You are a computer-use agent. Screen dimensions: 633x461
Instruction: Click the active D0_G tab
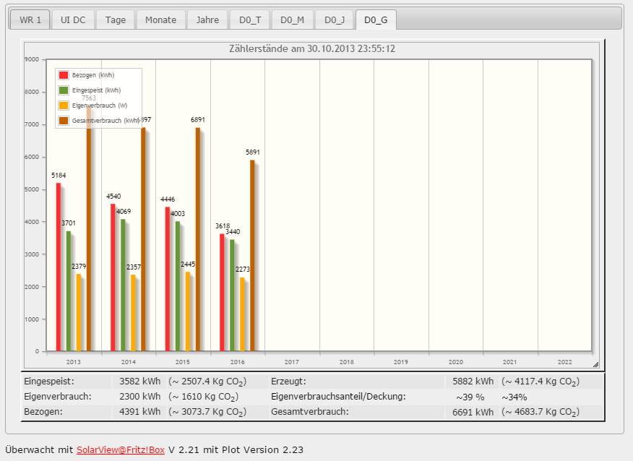point(376,20)
